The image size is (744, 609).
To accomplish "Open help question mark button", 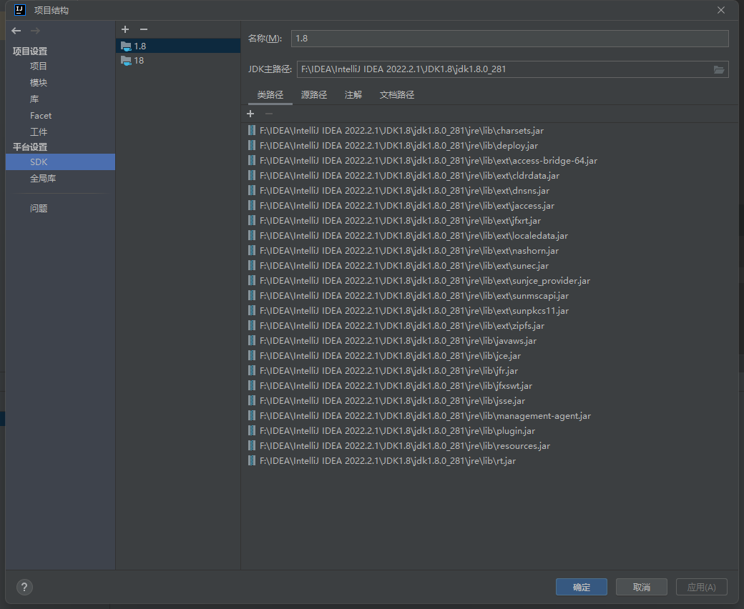I will point(24,588).
